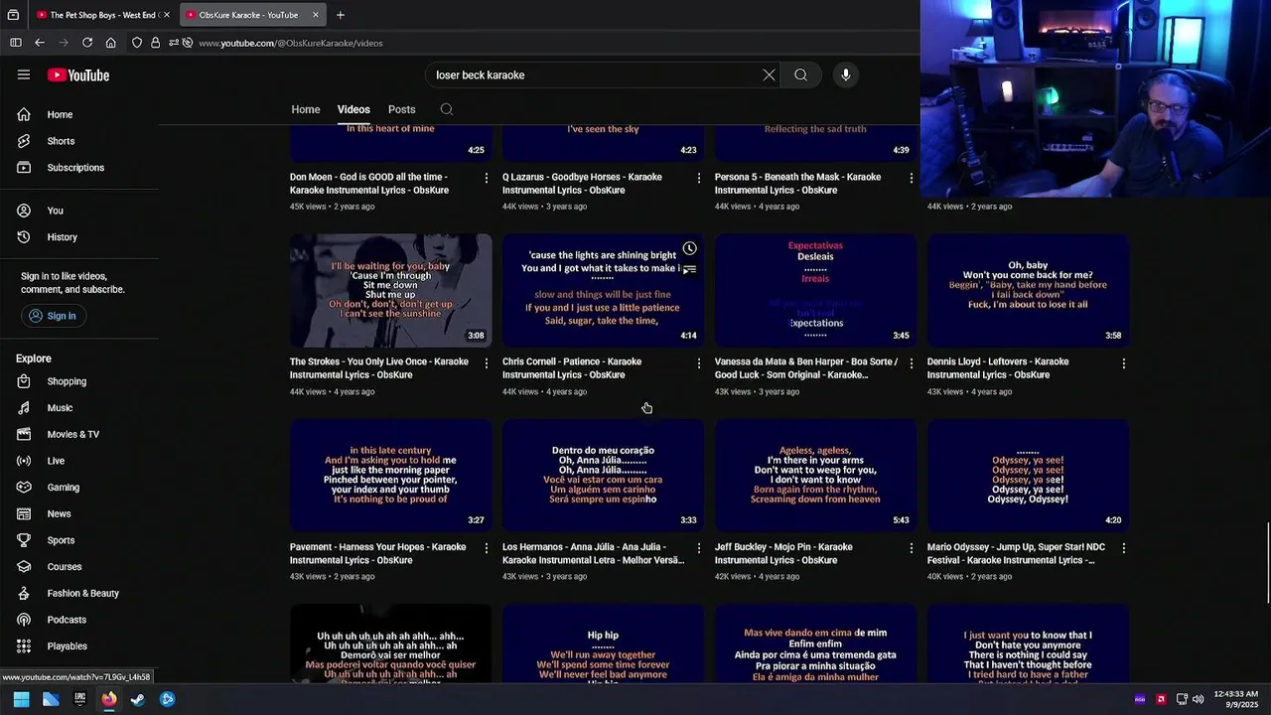The image size is (1271, 715).
Task: Open a new browser tab with plus
Action: point(341,15)
